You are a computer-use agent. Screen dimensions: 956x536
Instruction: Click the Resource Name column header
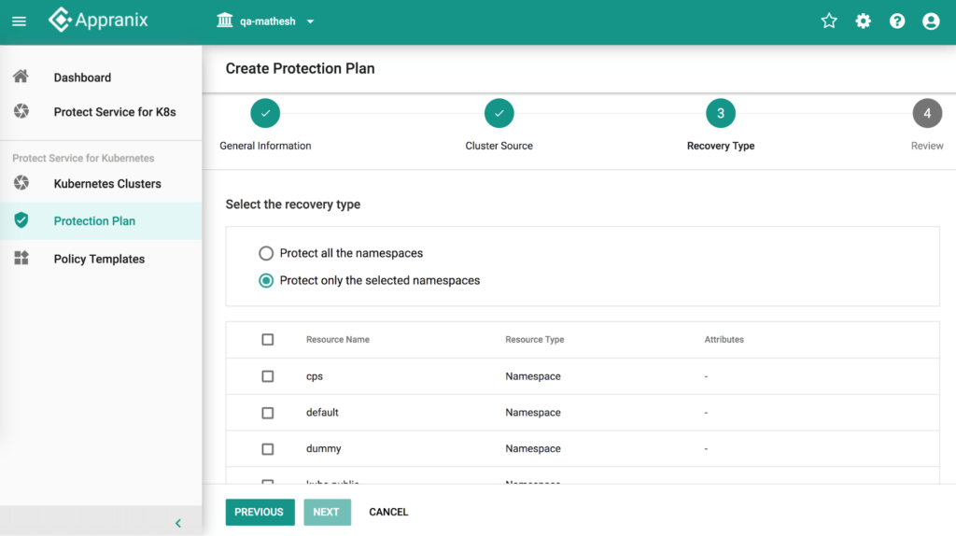[338, 340]
